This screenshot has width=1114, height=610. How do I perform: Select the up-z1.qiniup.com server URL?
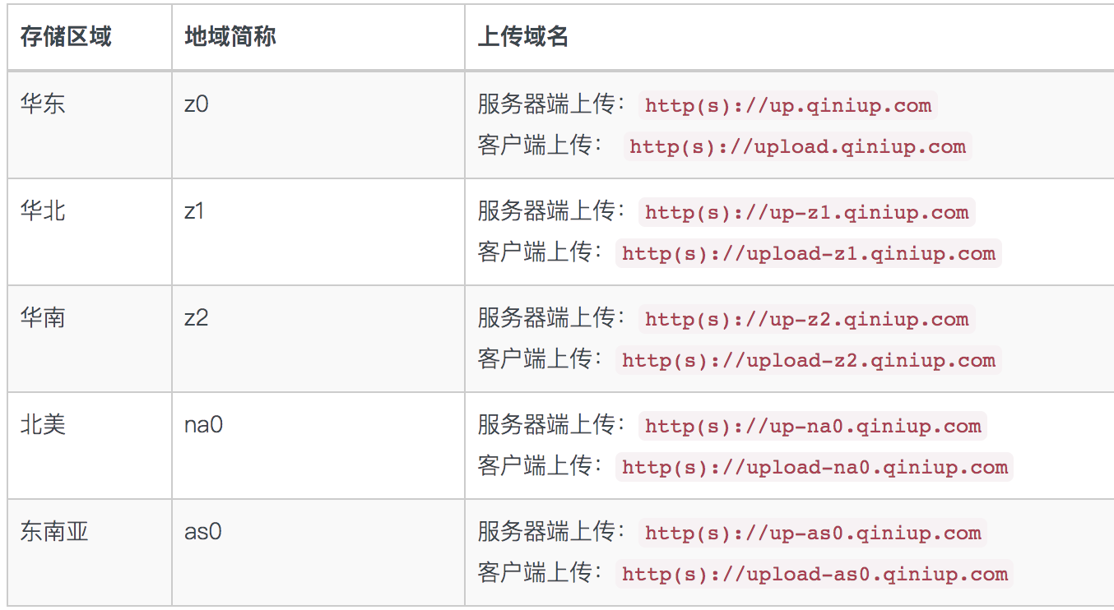point(806,213)
